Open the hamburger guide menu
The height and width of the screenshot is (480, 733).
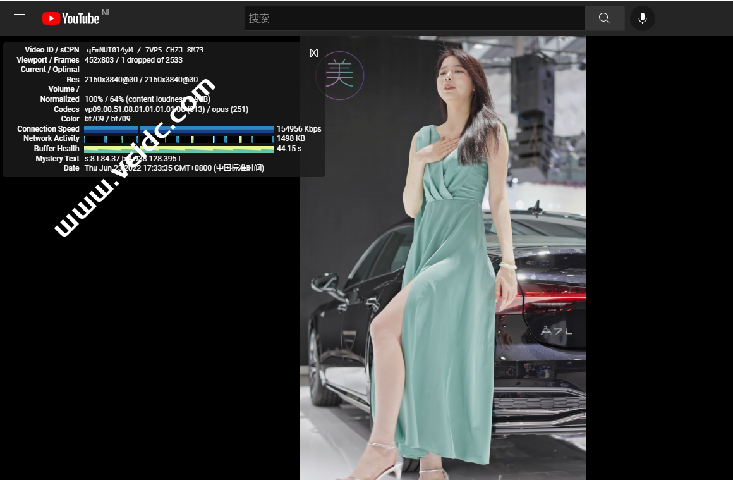tap(20, 18)
